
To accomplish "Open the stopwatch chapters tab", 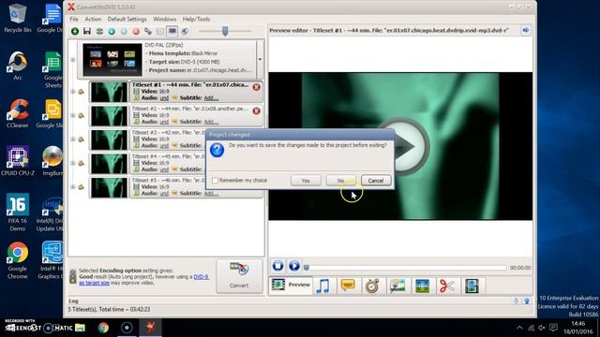I will (x=372, y=286).
